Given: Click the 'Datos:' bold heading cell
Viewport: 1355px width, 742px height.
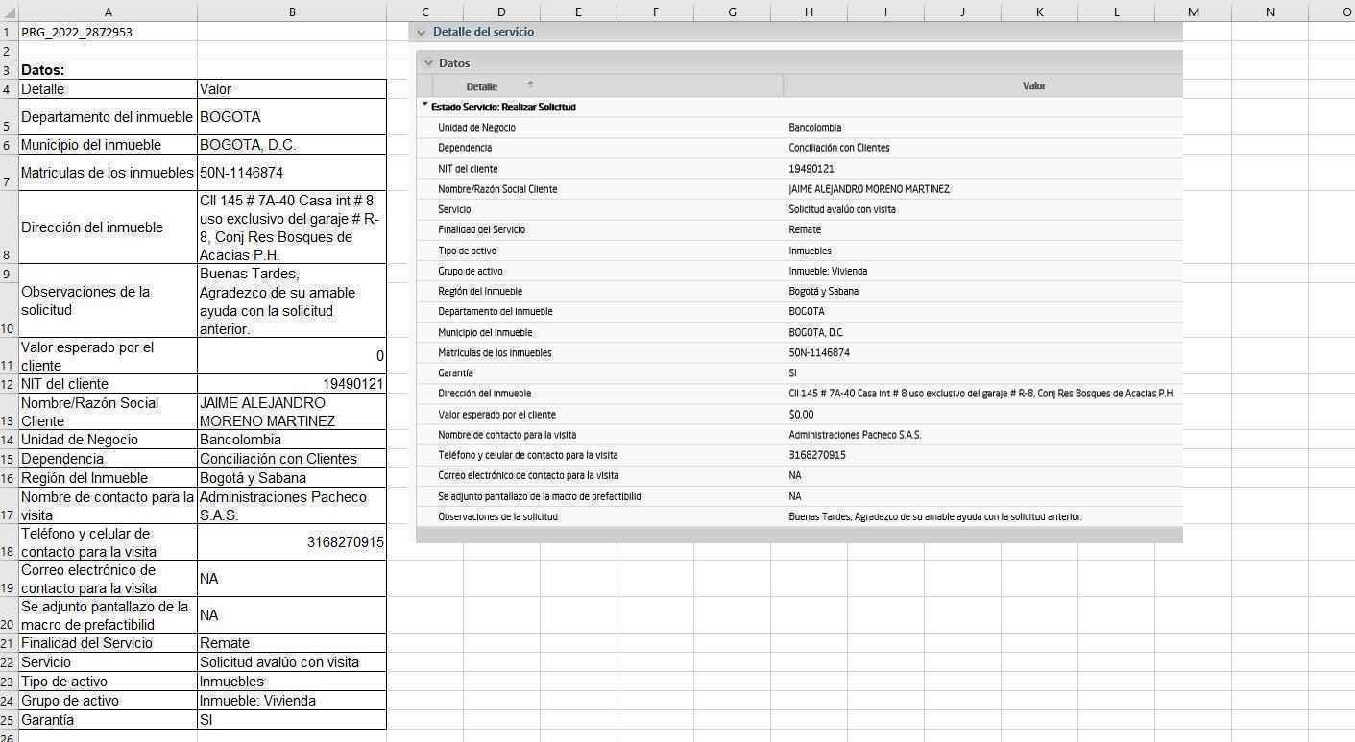Looking at the screenshot, I should click(x=108, y=70).
